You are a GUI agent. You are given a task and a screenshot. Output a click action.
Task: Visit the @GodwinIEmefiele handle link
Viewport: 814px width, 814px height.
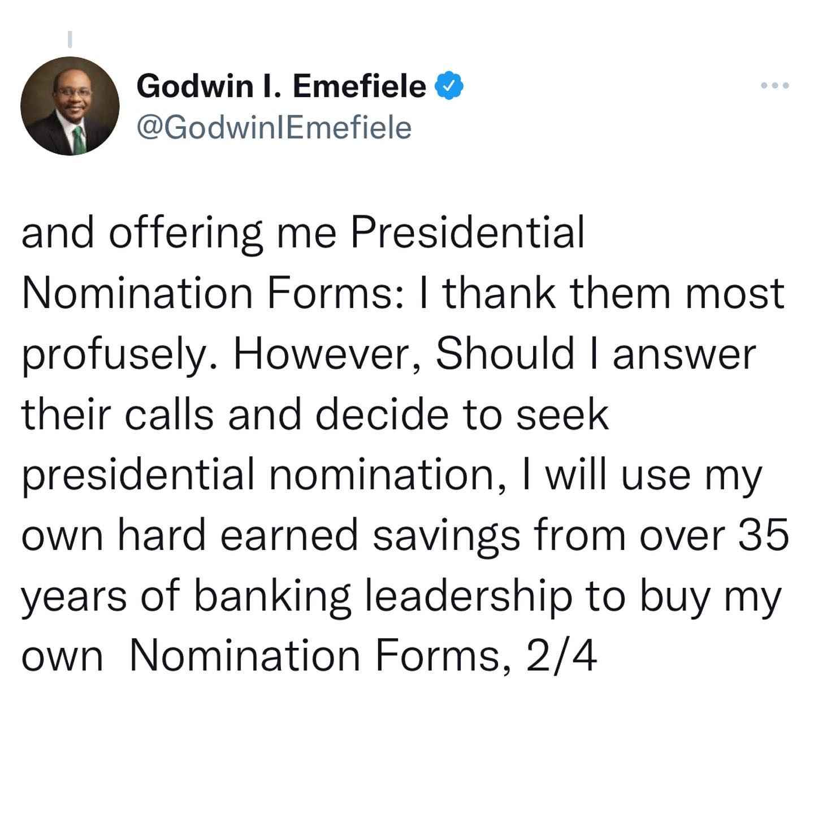point(274,128)
